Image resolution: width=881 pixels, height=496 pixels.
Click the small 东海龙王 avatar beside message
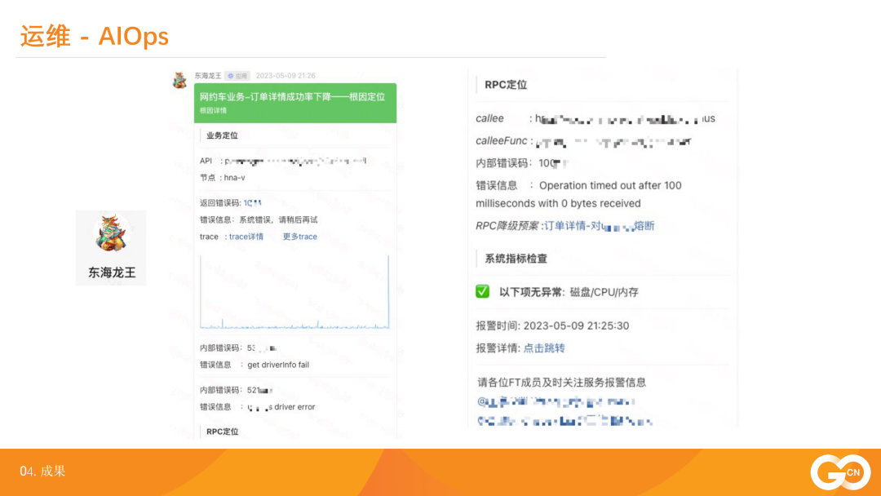(179, 79)
